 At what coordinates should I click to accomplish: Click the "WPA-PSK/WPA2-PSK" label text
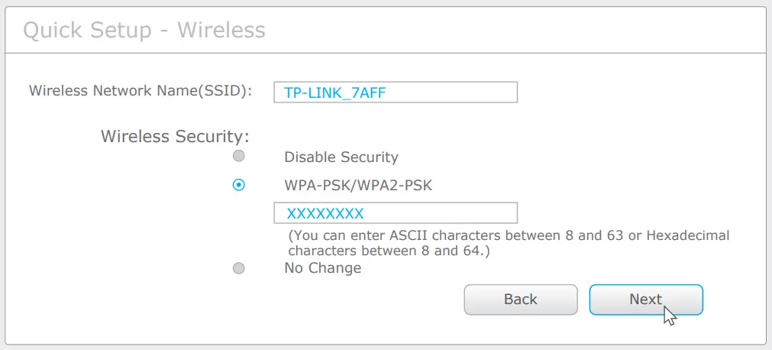(358, 186)
